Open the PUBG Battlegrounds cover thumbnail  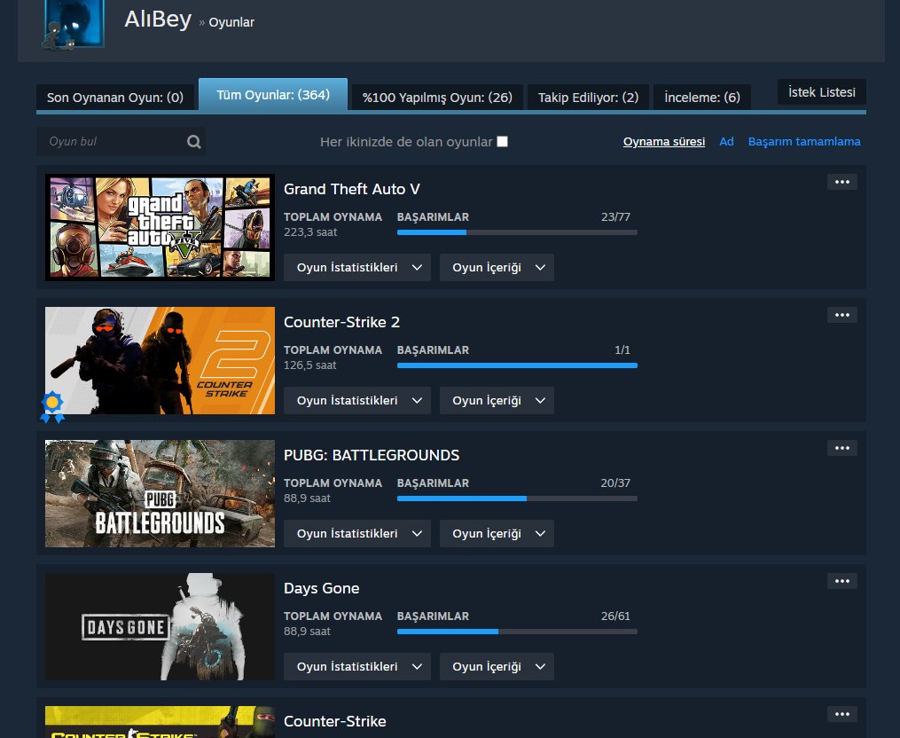point(160,493)
